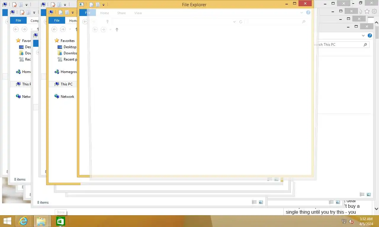Select fully visible 'This PC' sidebar item
Screen dimensions: 379x227
63,84
